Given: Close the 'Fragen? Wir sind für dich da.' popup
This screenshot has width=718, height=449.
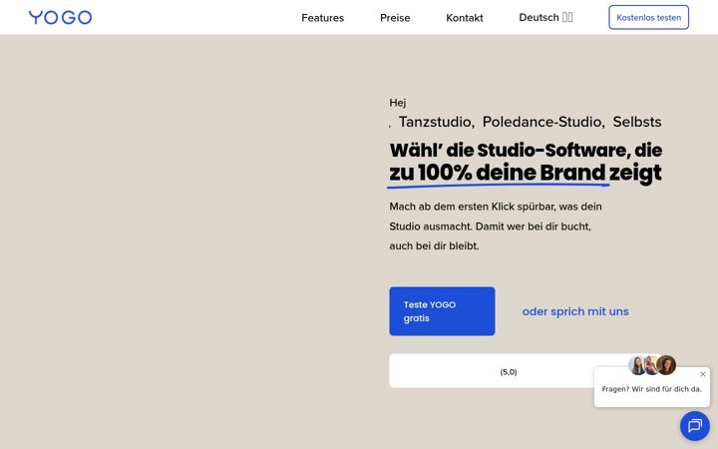Looking at the screenshot, I should point(703,374).
